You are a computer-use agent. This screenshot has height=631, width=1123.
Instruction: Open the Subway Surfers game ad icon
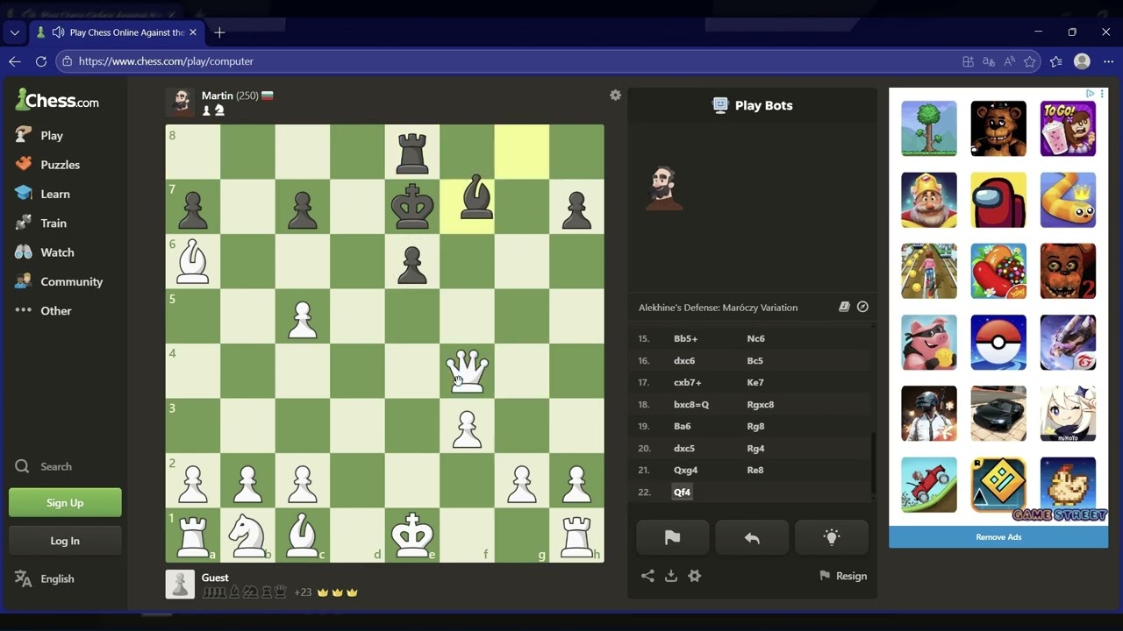point(929,271)
